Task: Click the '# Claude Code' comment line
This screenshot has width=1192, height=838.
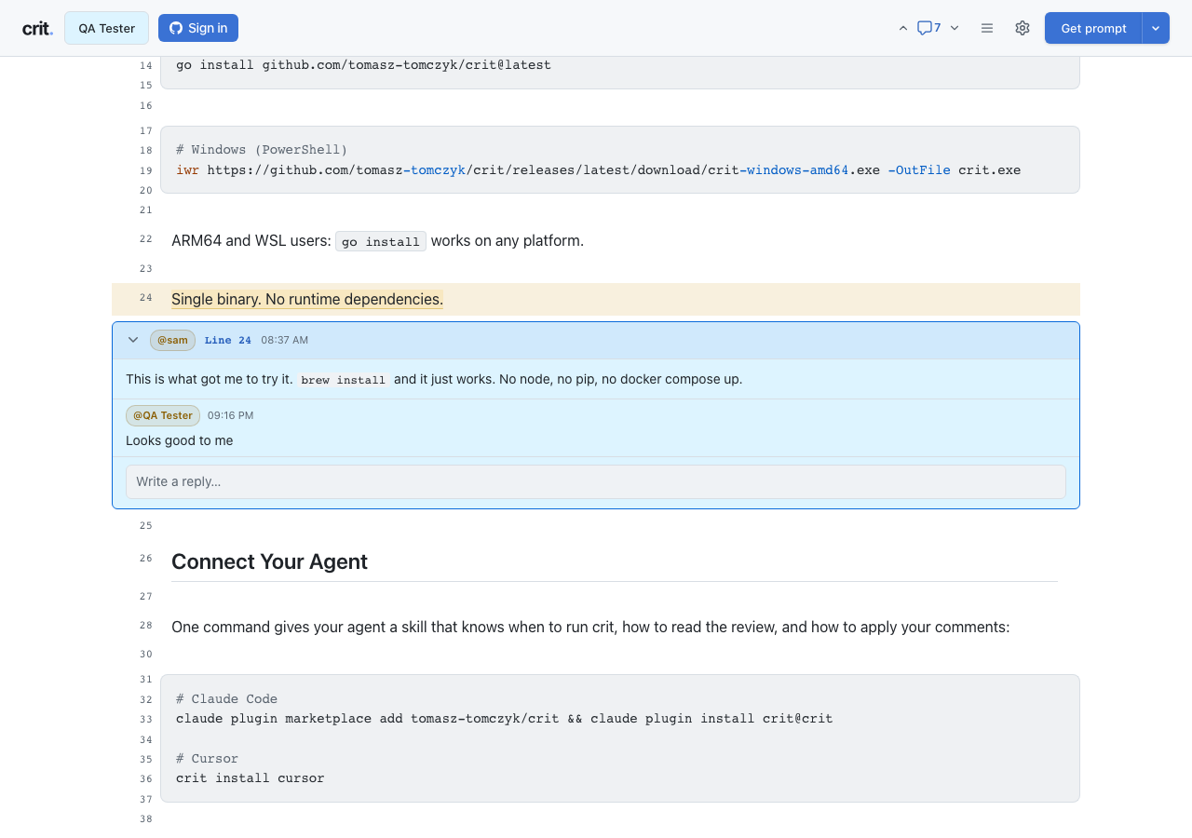Action: tap(226, 698)
